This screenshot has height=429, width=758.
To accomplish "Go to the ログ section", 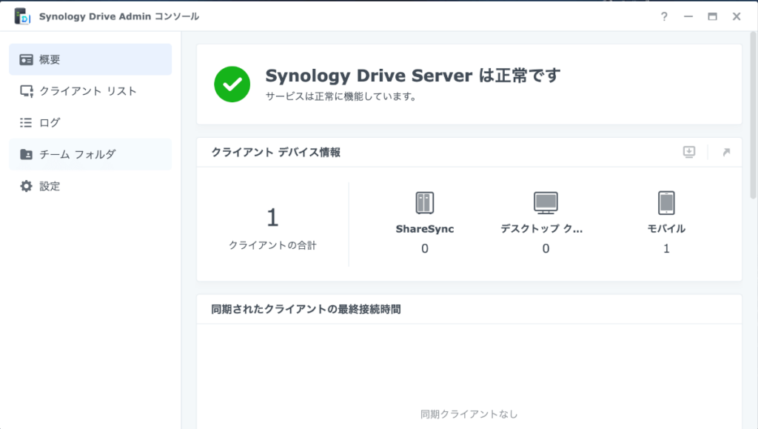I will point(90,122).
